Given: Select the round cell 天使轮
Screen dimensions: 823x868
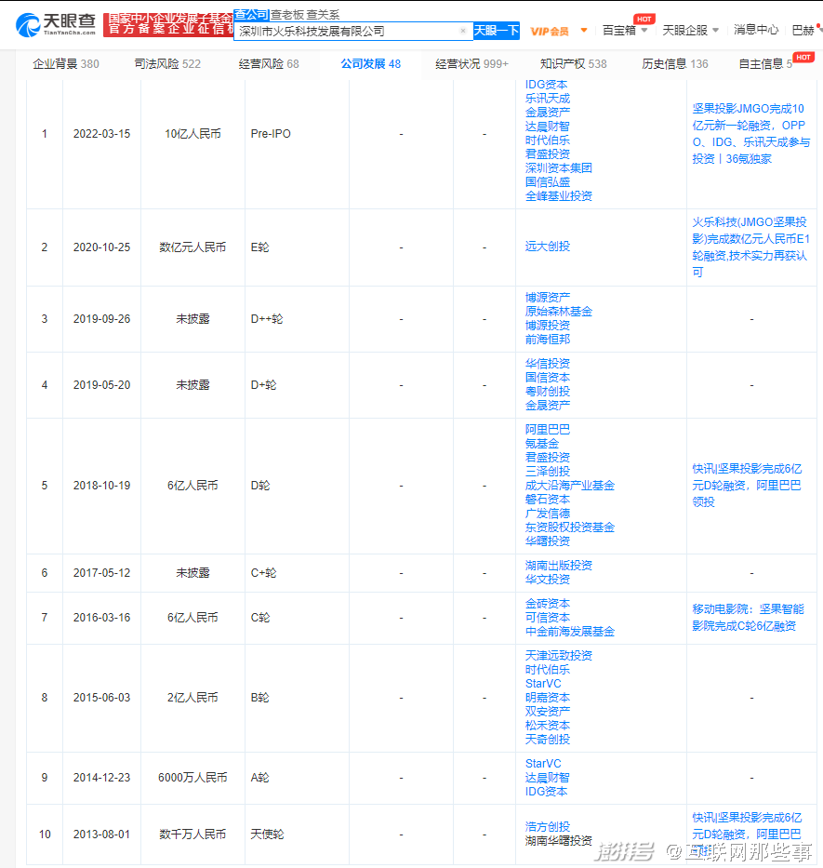Looking at the screenshot, I should 267,835.
